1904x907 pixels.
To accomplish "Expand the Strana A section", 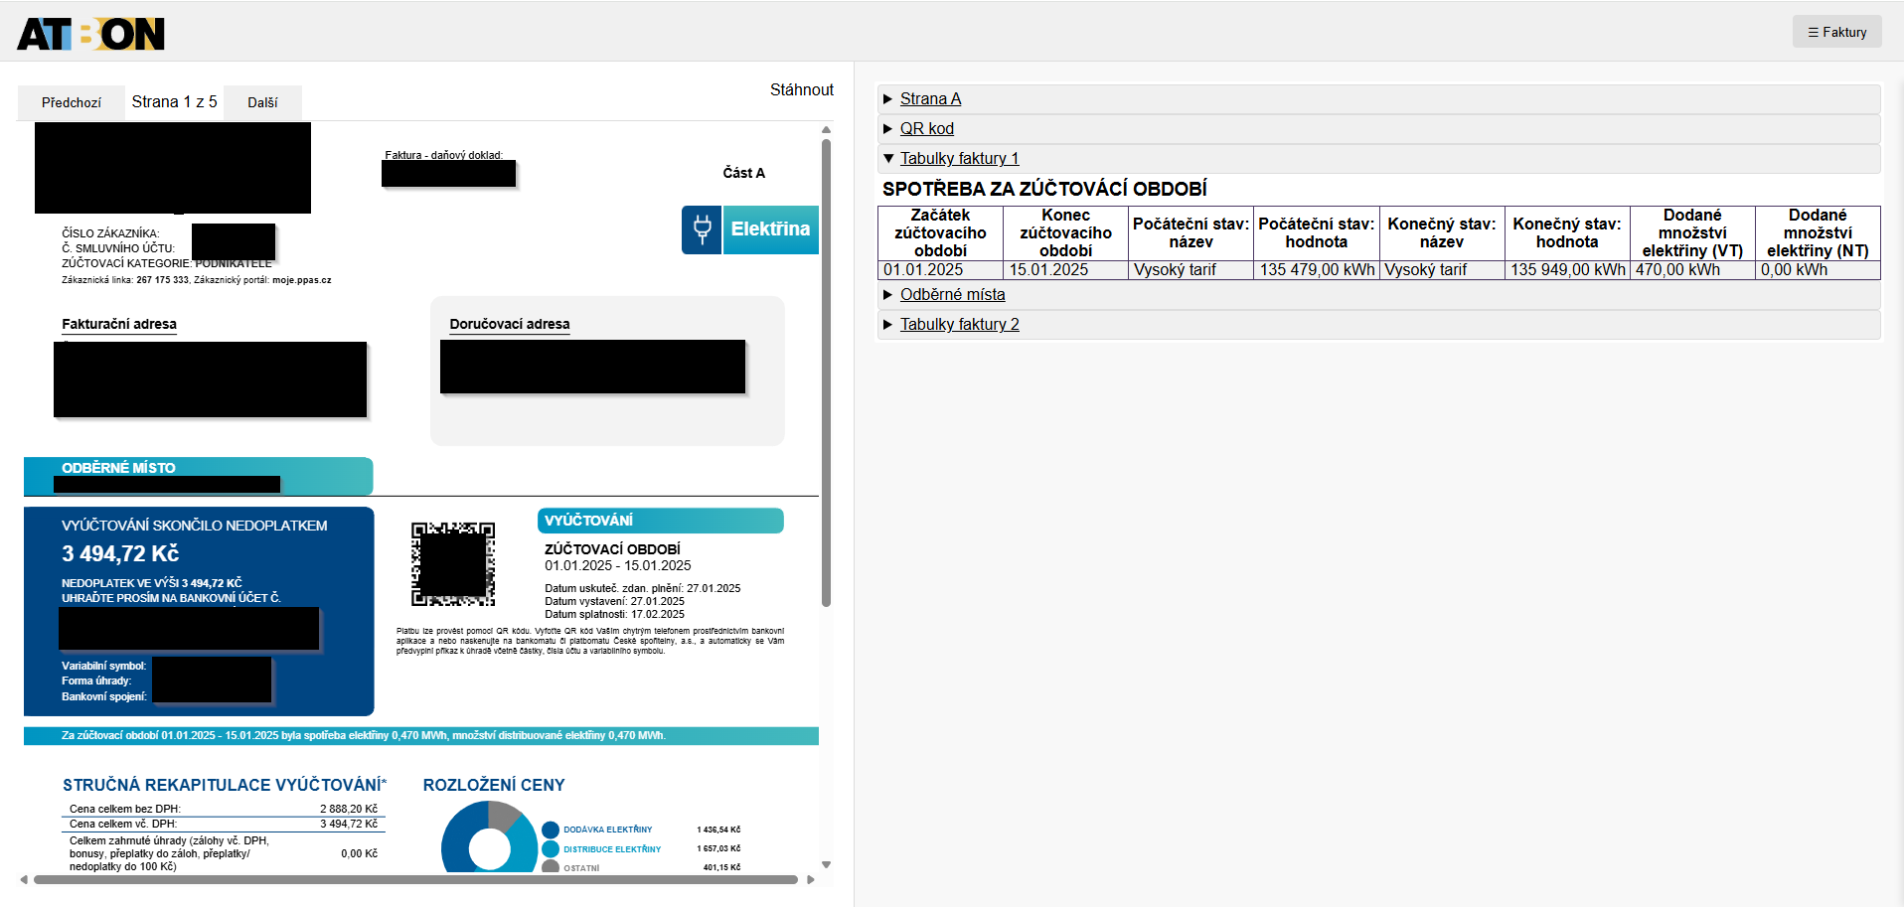I will (x=930, y=98).
